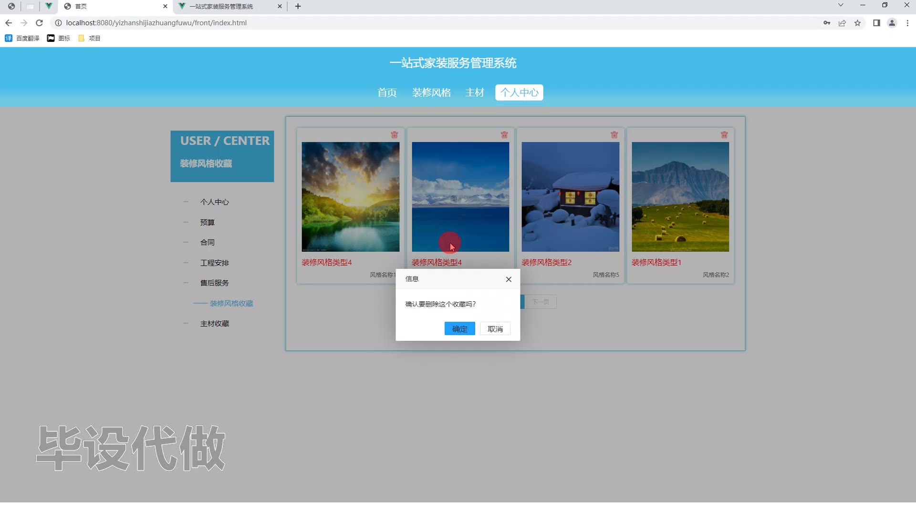Click the browser back arrow
Viewport: 916px width, 511px height.
pos(9,23)
